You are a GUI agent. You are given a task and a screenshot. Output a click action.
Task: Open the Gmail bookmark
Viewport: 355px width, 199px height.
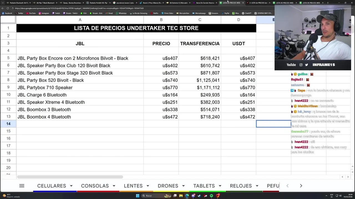109,13
